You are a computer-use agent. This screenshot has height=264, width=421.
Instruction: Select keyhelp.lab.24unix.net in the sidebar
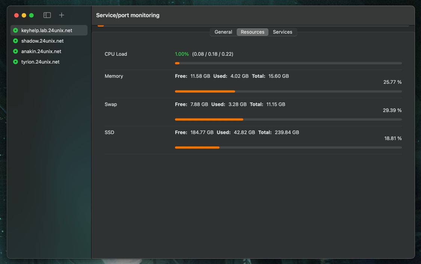tap(47, 31)
